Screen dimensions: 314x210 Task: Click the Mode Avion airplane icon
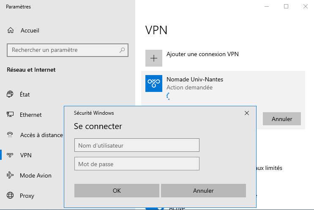10,175
